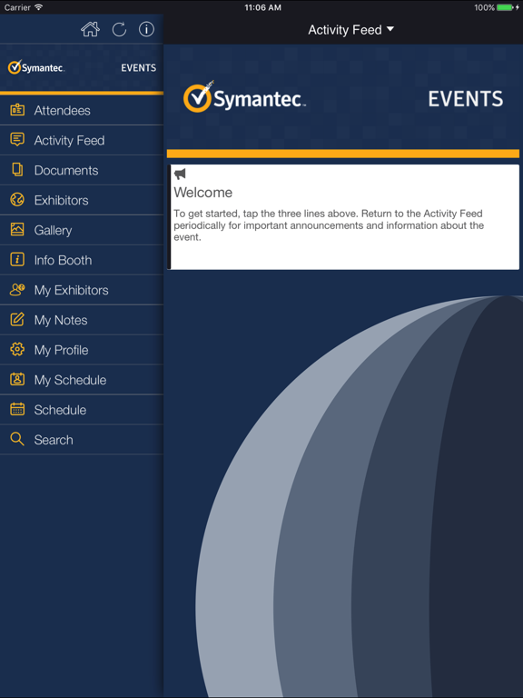Tap the sidebar EVENTS label
Image resolution: width=523 pixels, height=698 pixels.
[x=138, y=68]
